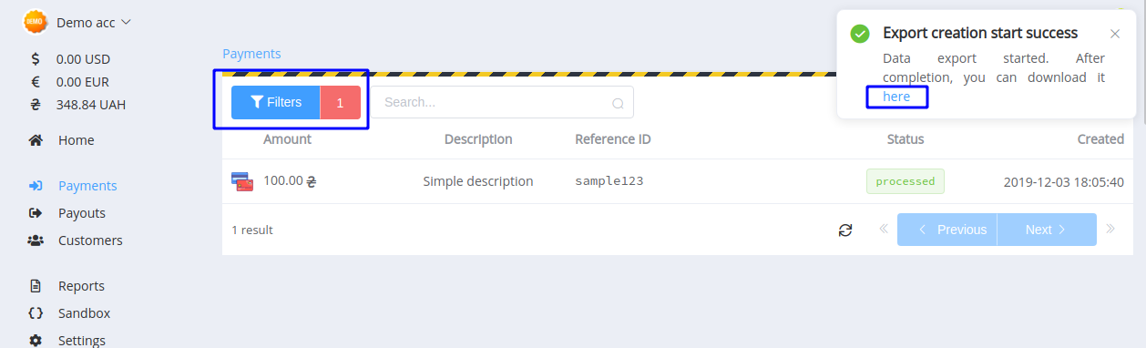This screenshot has height=348, width=1146.
Task: Open the Home menu item
Action: (x=76, y=140)
